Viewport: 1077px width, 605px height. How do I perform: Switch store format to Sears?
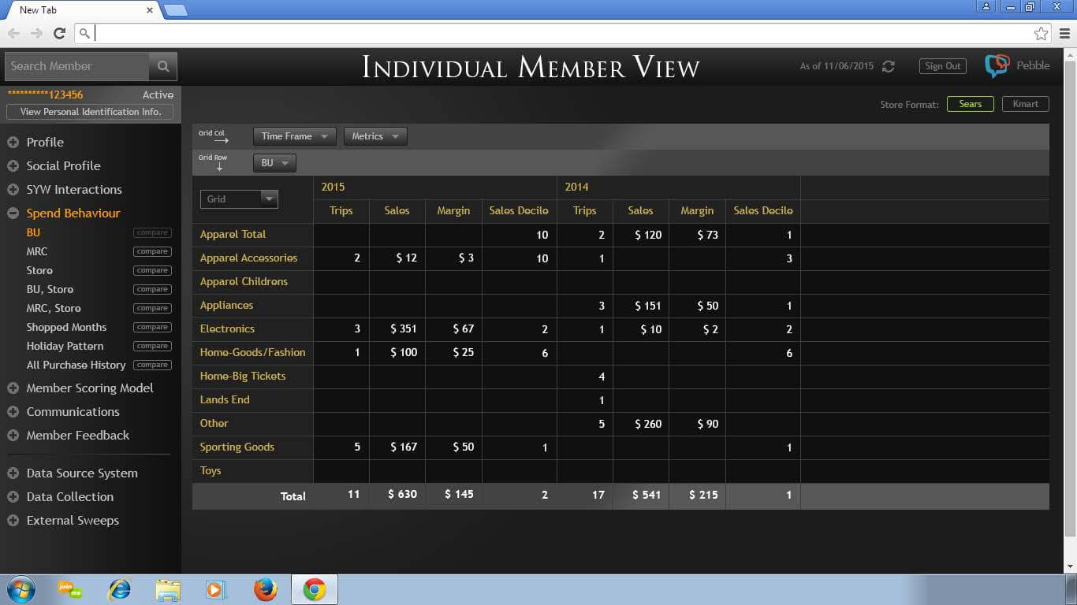(970, 104)
